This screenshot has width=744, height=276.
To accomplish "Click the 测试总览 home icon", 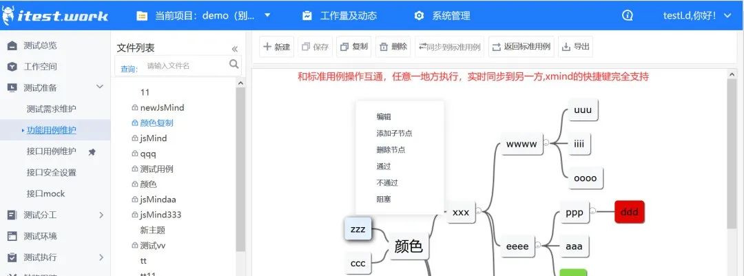I will tap(12, 45).
